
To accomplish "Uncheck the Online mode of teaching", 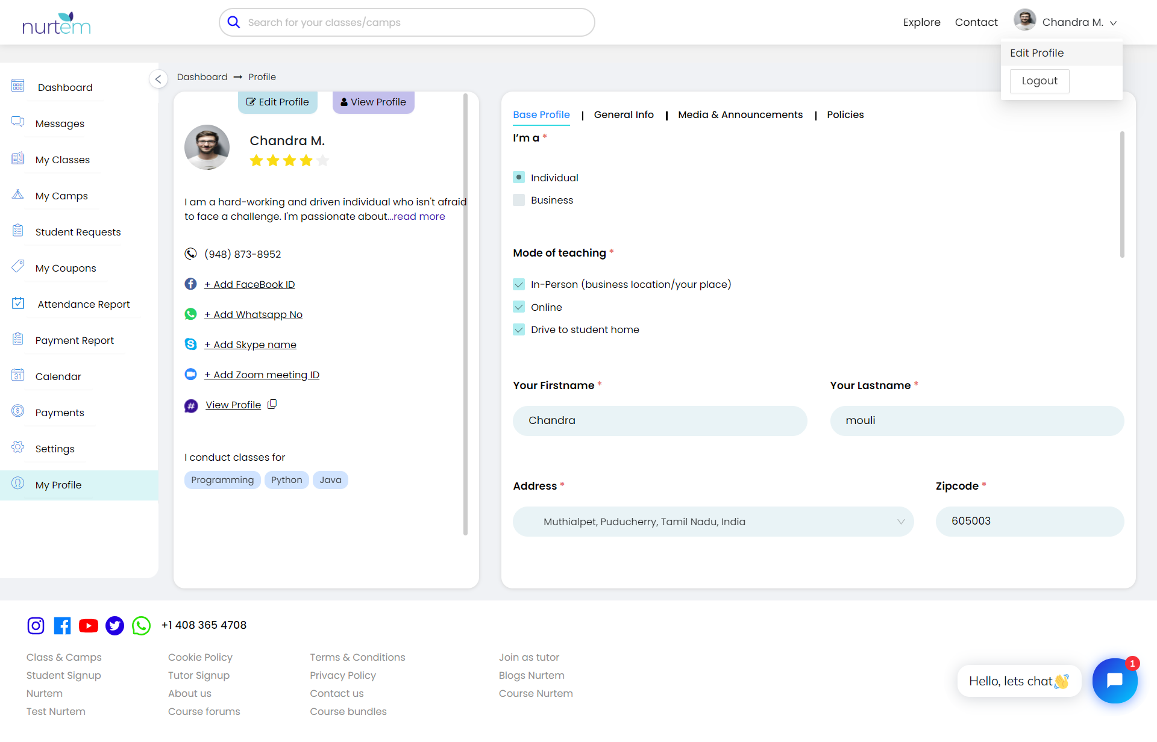I will (519, 307).
